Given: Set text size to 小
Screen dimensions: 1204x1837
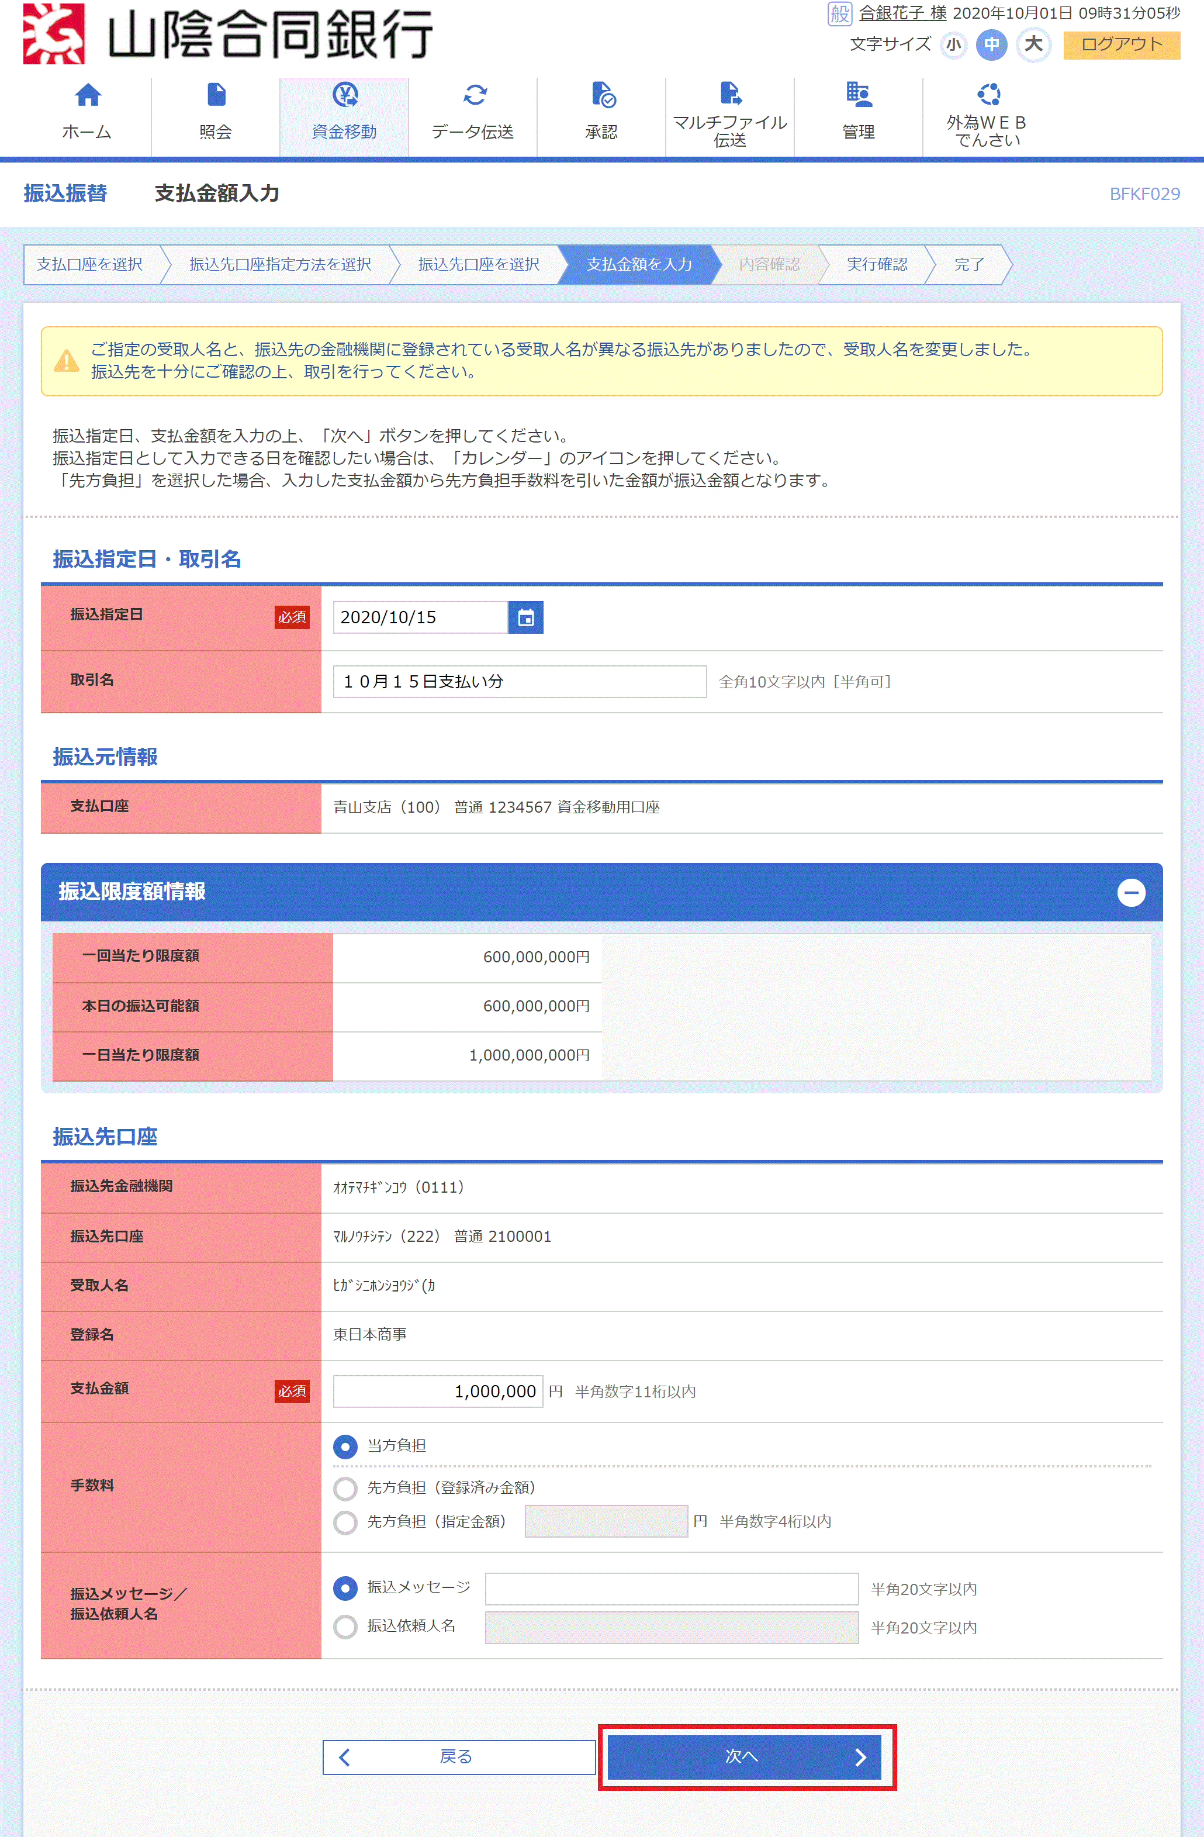Looking at the screenshot, I should click(954, 45).
